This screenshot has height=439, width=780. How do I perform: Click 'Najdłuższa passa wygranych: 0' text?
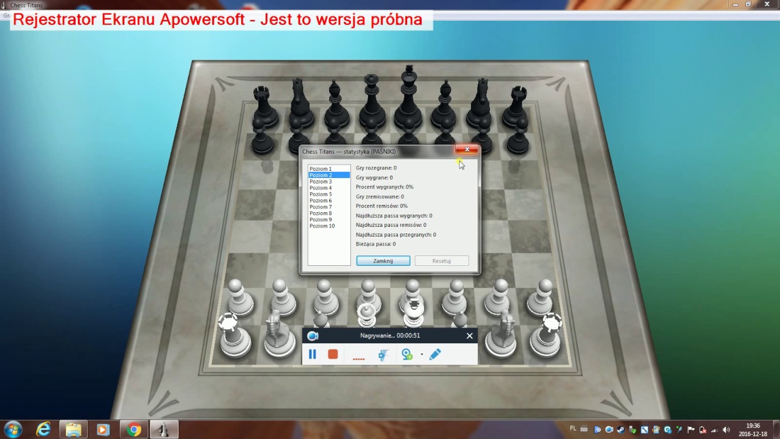[x=394, y=216]
